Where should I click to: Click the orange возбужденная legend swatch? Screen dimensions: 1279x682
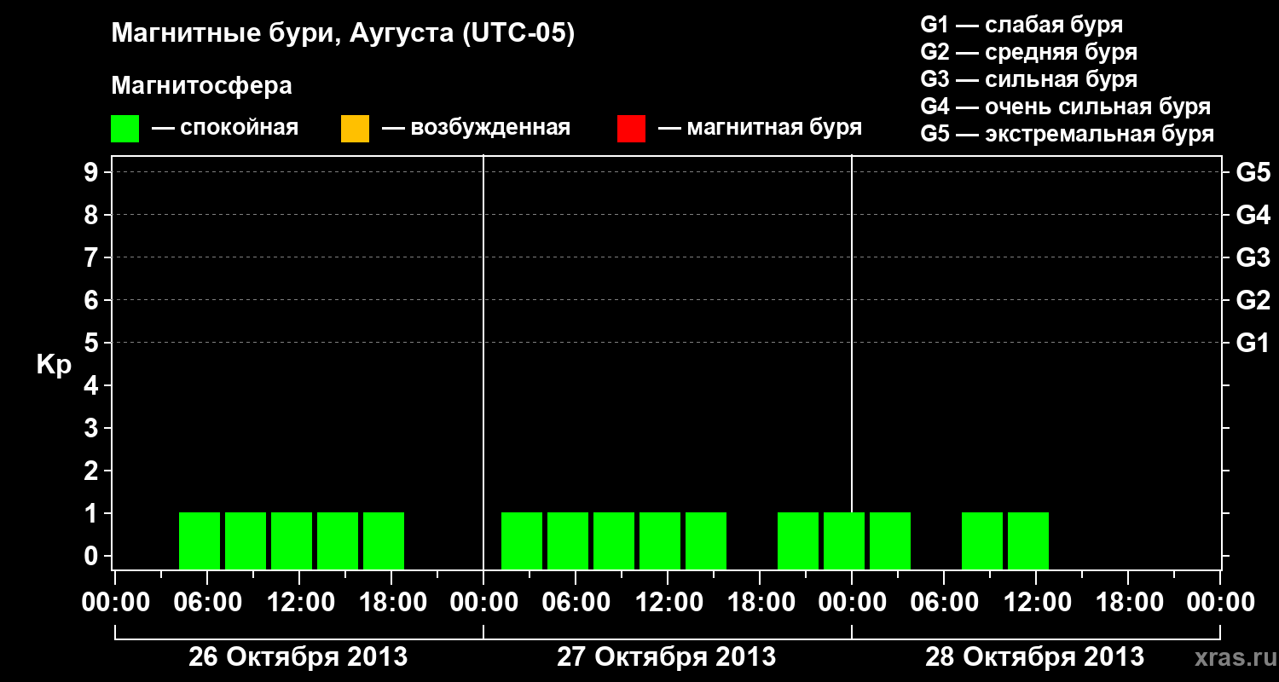[x=355, y=129]
